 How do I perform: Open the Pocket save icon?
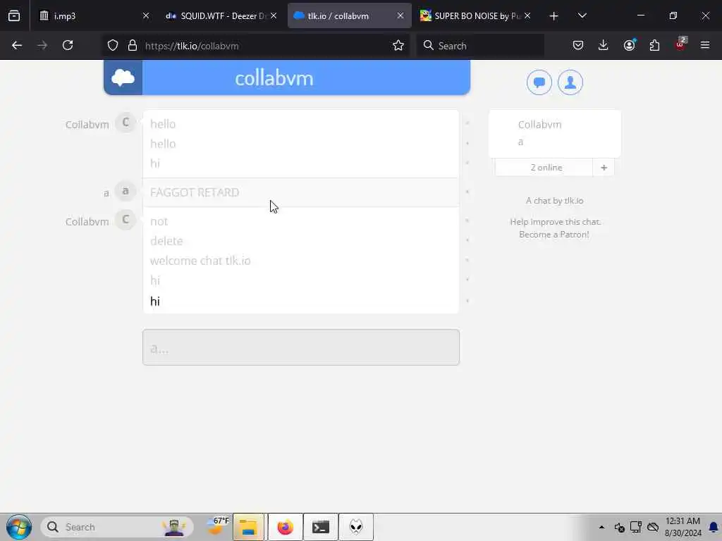[578, 45]
